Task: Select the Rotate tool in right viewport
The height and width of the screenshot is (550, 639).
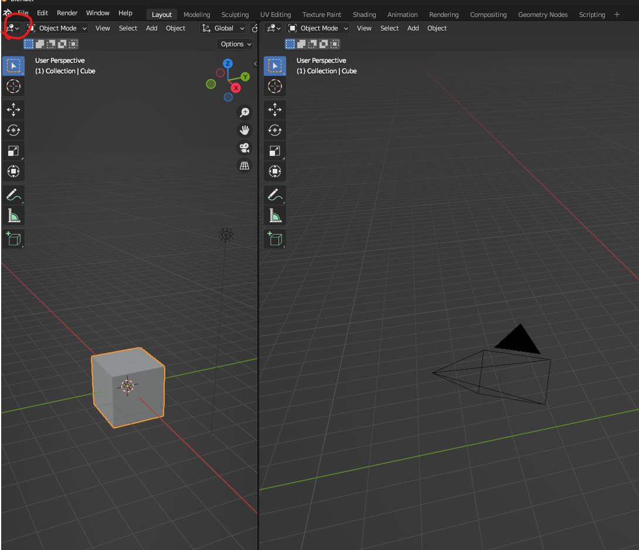Action: (x=275, y=131)
